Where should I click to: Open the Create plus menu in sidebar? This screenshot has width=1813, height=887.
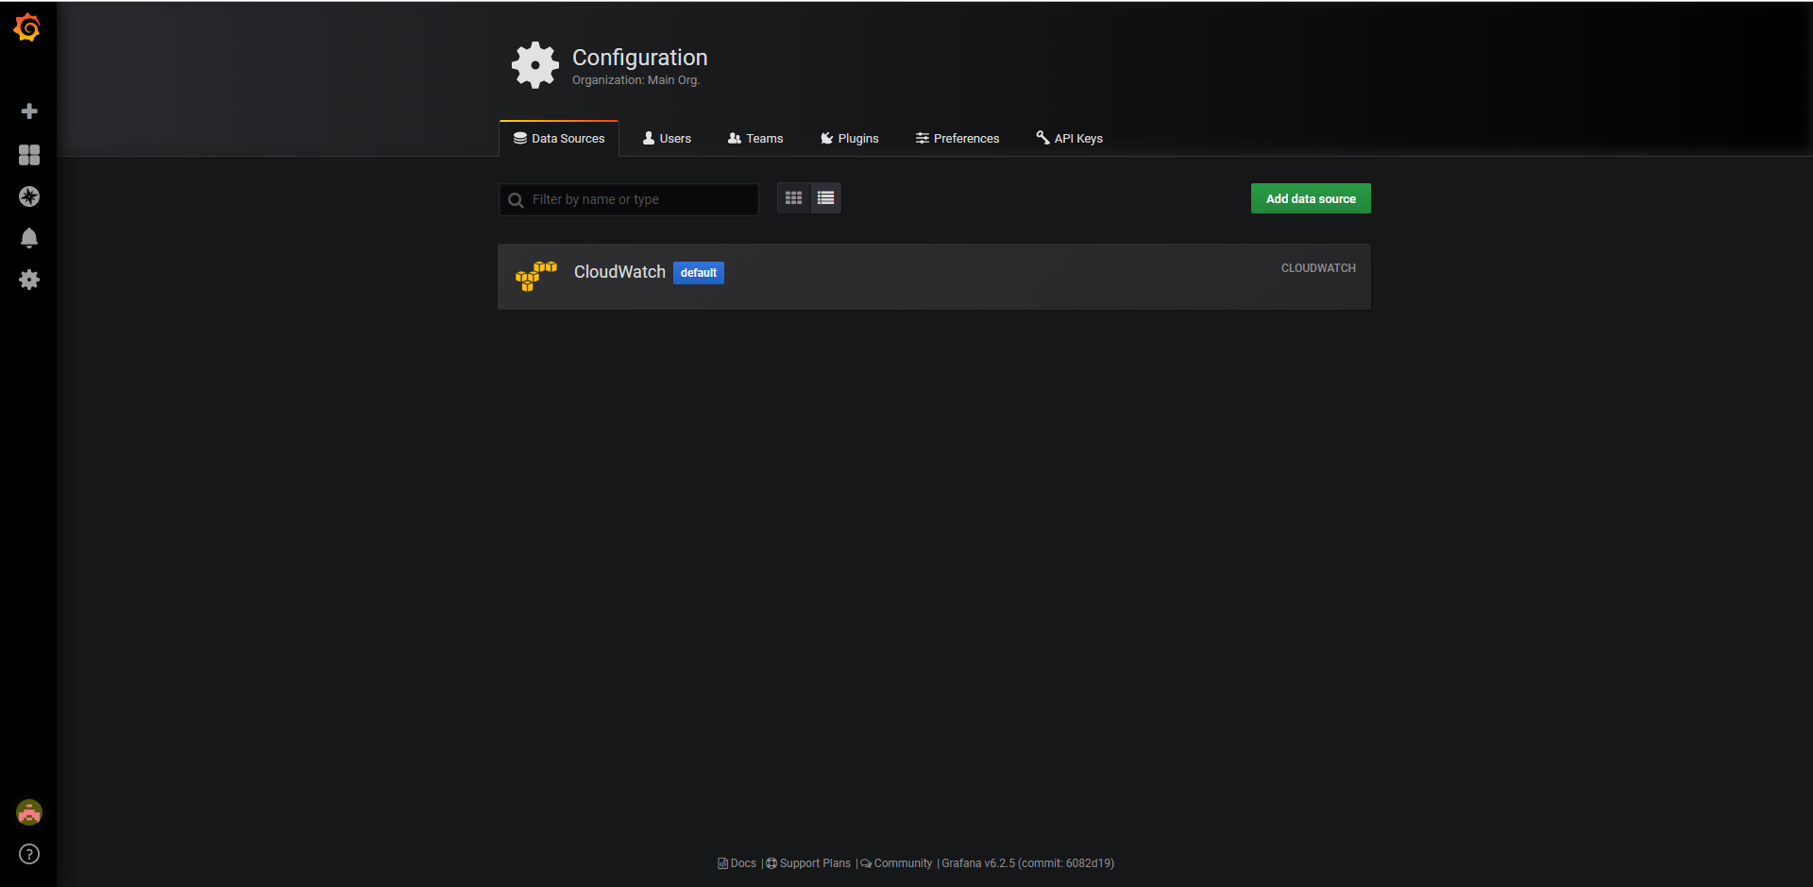tap(29, 111)
